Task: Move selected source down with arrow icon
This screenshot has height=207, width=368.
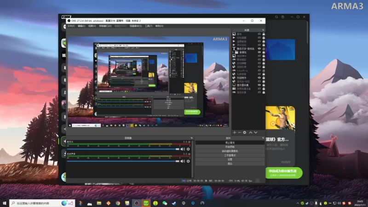Action: click(x=256, y=132)
